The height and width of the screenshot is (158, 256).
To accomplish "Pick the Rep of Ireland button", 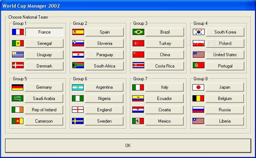I will coord(44,110).
